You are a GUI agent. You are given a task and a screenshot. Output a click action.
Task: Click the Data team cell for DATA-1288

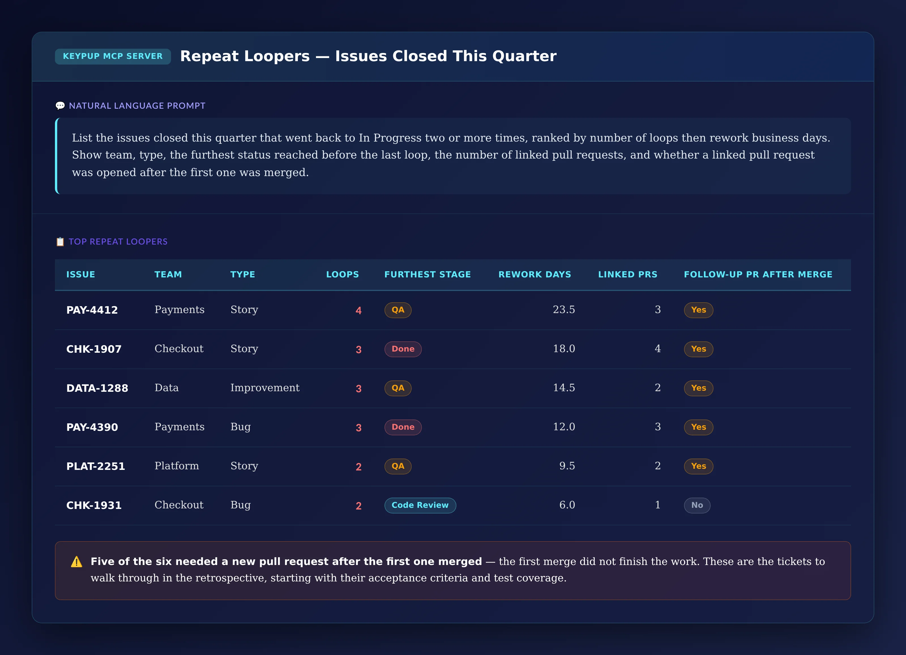[x=166, y=388]
